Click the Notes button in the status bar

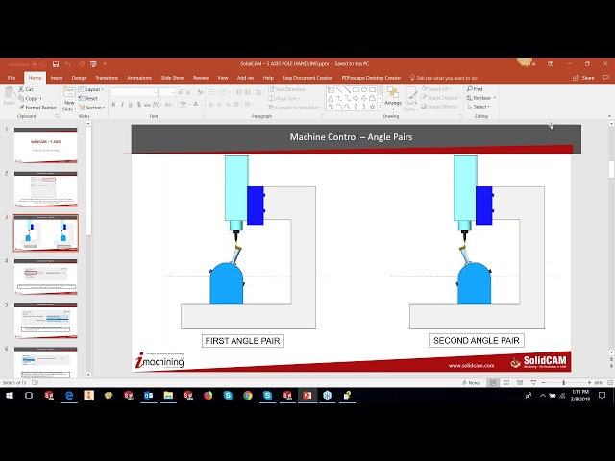(471, 383)
